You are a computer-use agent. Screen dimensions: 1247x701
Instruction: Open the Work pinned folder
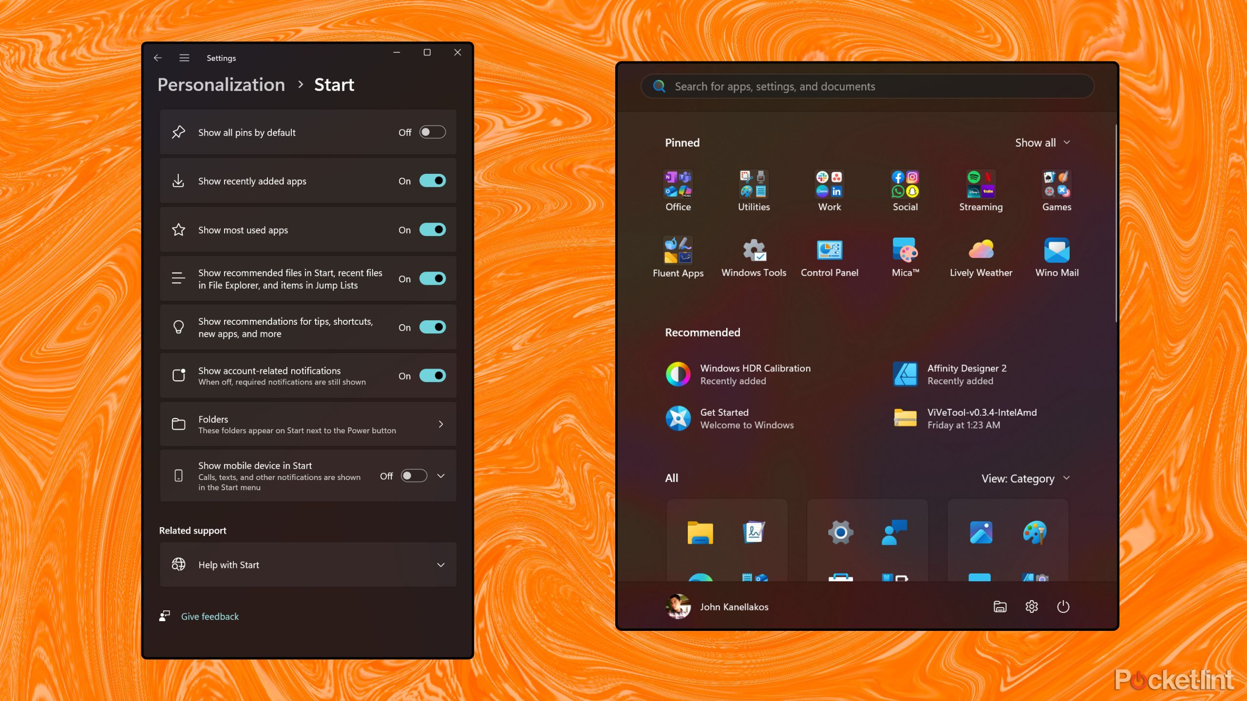pos(830,190)
